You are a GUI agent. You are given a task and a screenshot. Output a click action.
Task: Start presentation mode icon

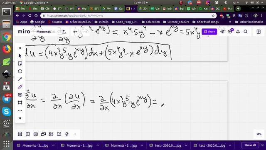tap(28, 134)
